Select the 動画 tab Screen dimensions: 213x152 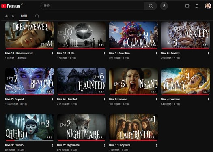pos(24,16)
